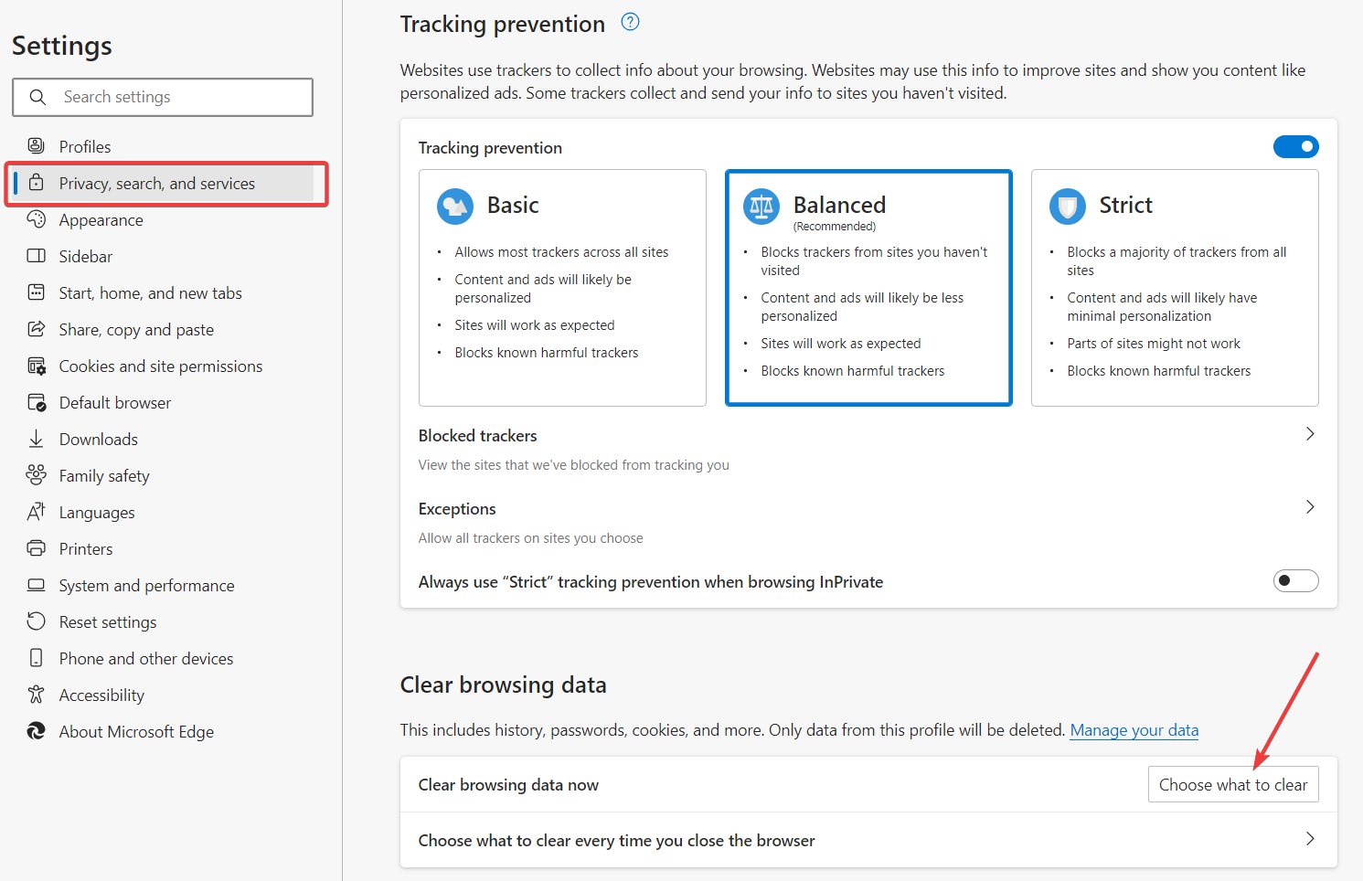Viewport: 1363px width, 881px height.
Task: Open the Manage your data link
Action: [x=1134, y=730]
